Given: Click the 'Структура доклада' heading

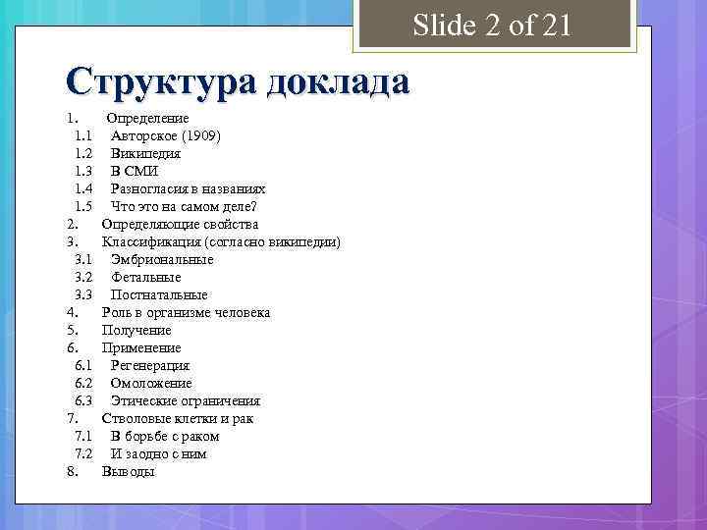Looking at the screenshot, I should coord(238,81).
